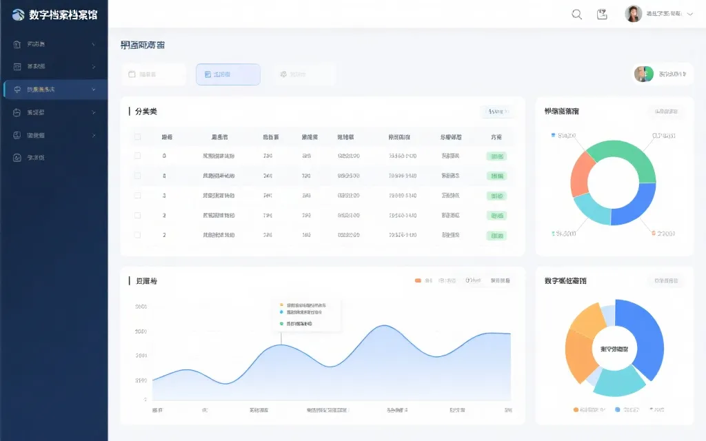Click the highlighted sidebar menu item's icon
This screenshot has width=706, height=441.
click(19, 89)
